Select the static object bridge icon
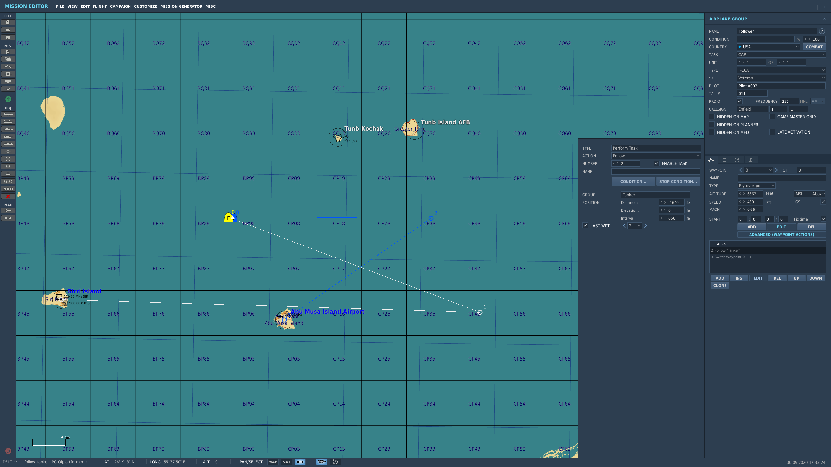Screen dimensions: 831x467 [x=8, y=144]
